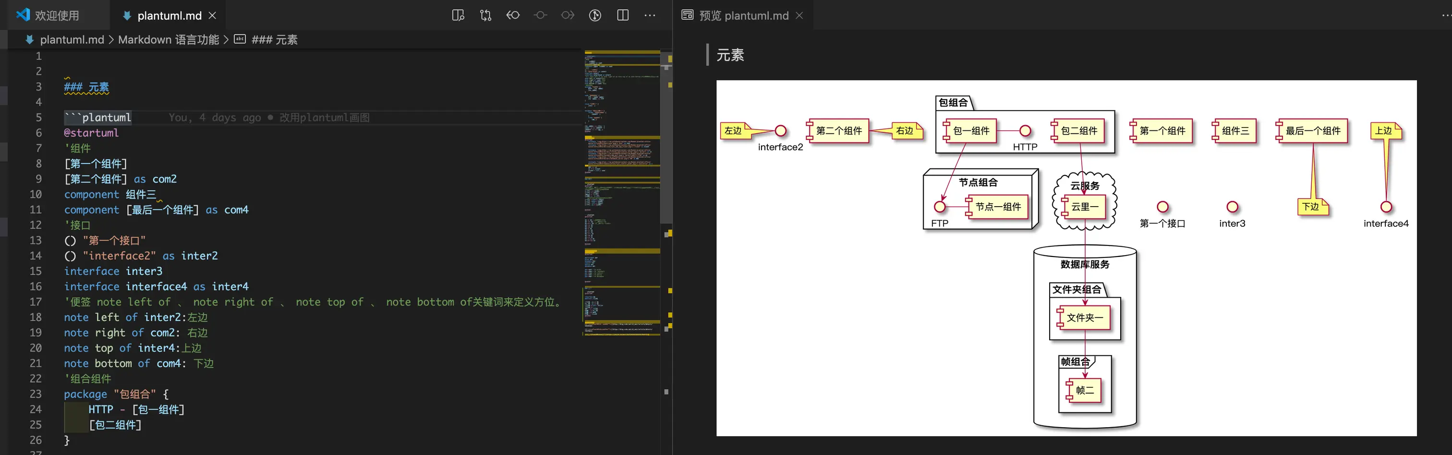This screenshot has height=455, width=1452.
Task: Click the 包二组件 component in diagram
Action: pos(1078,130)
